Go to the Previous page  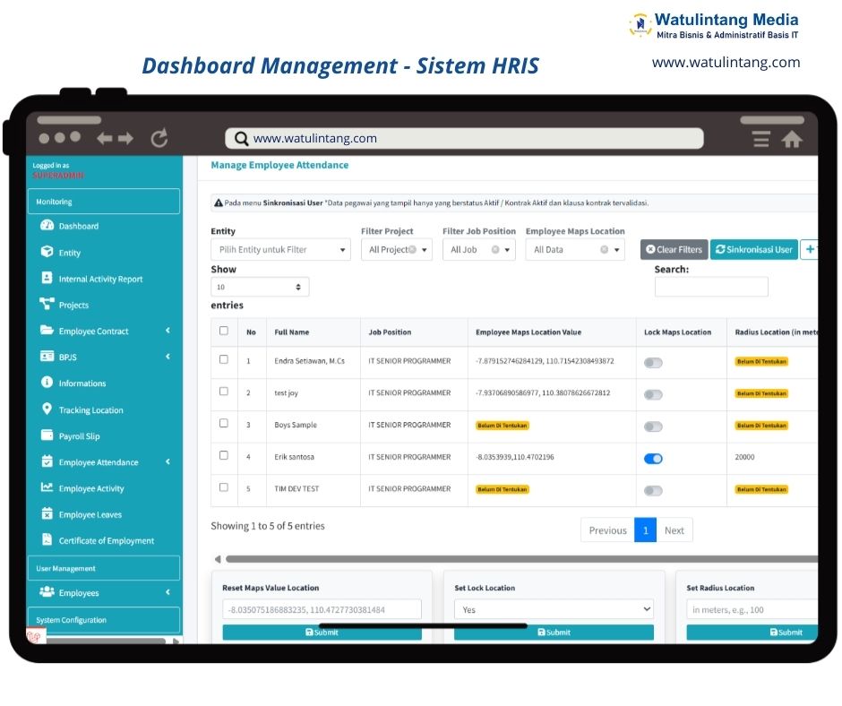607,530
